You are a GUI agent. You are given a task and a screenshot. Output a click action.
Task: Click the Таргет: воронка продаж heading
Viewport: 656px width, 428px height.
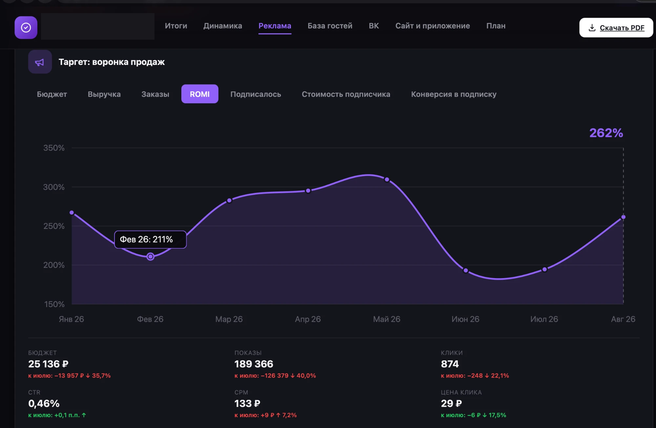point(112,62)
